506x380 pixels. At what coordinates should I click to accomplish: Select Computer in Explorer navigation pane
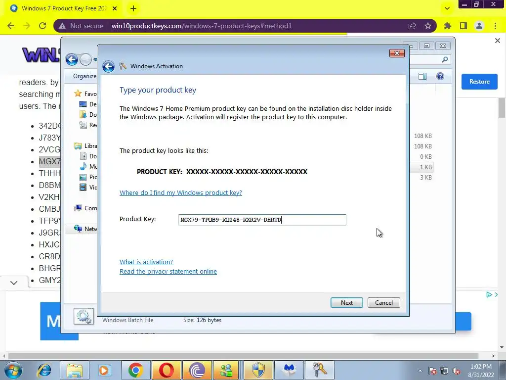click(x=85, y=208)
